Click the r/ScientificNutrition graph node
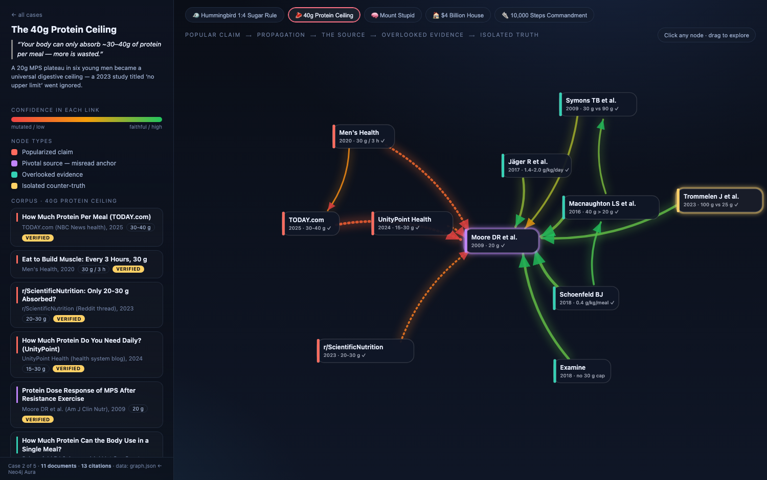The width and height of the screenshot is (767, 480). click(365, 351)
